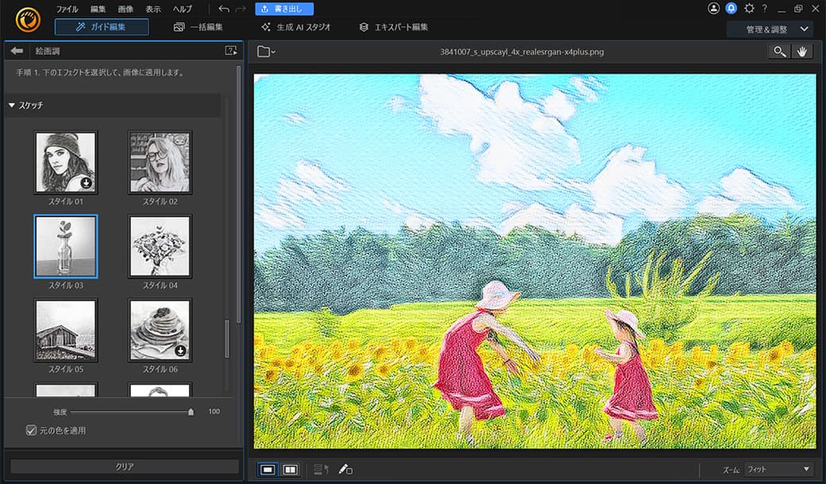This screenshot has height=484, width=826.
Task: Open the settings gear icon
Action: pyautogui.click(x=749, y=9)
